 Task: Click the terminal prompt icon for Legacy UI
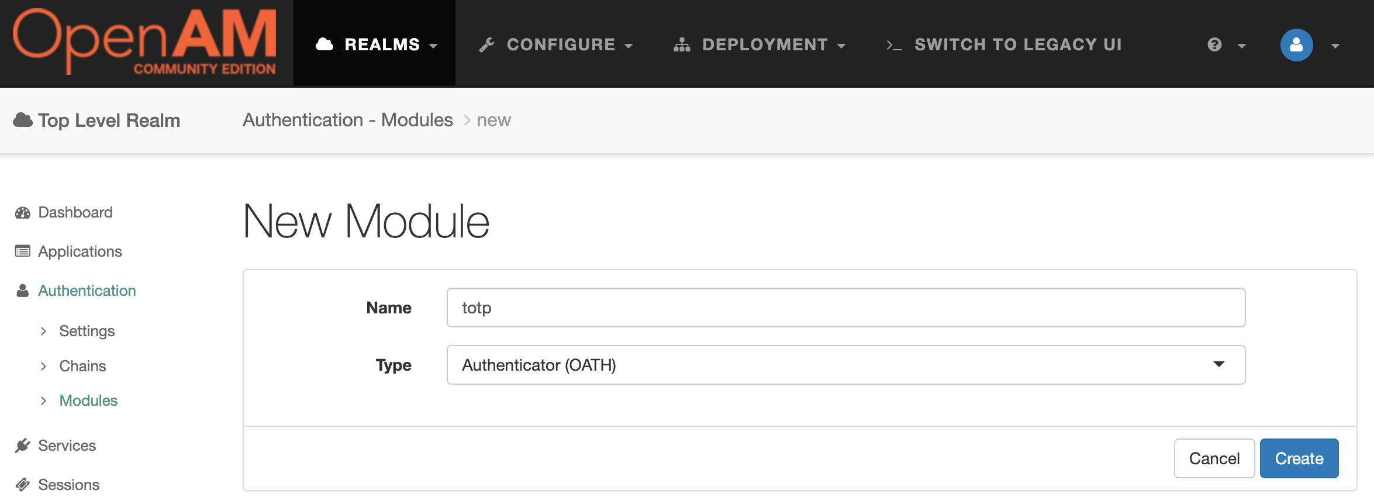(894, 45)
